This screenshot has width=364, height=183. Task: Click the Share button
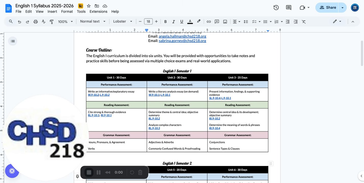point(327,8)
